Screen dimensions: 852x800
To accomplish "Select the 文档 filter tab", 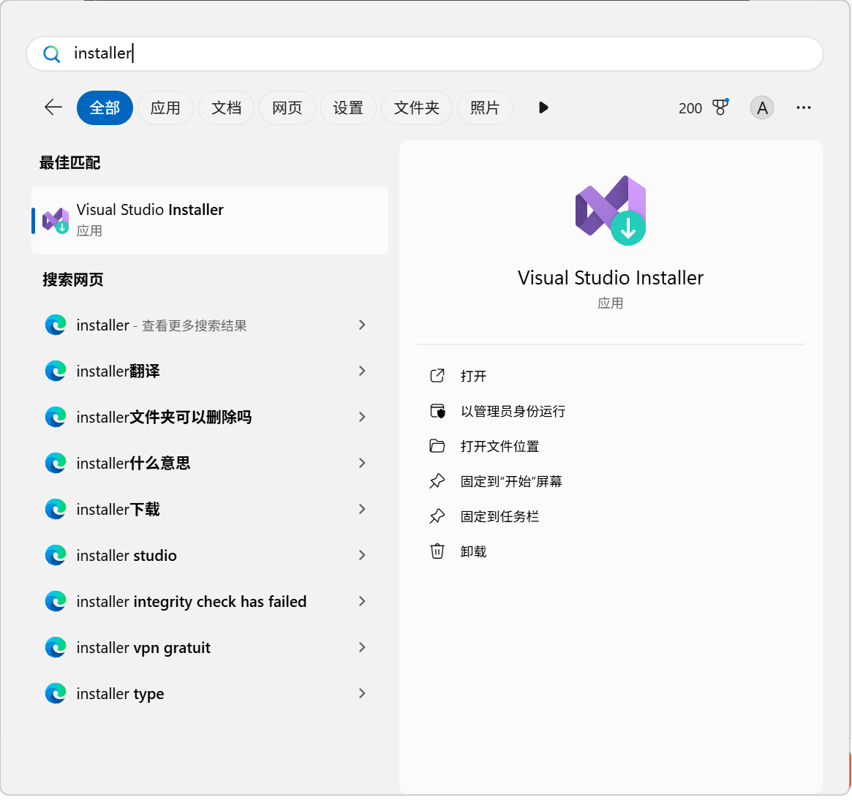I will [226, 107].
